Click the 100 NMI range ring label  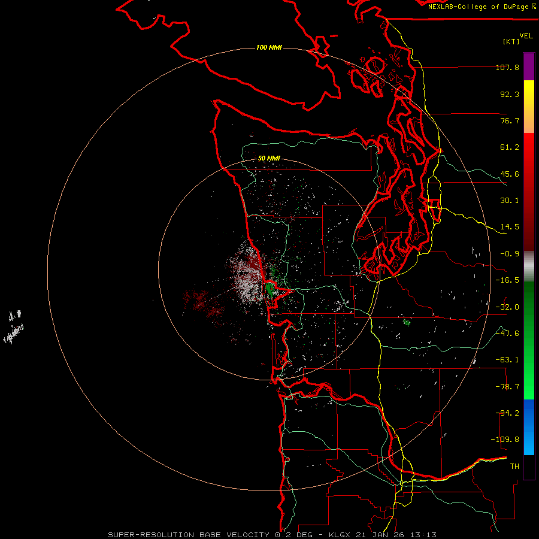[x=269, y=47]
